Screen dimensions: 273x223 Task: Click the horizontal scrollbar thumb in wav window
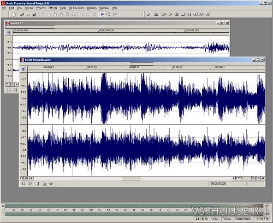pos(131,178)
